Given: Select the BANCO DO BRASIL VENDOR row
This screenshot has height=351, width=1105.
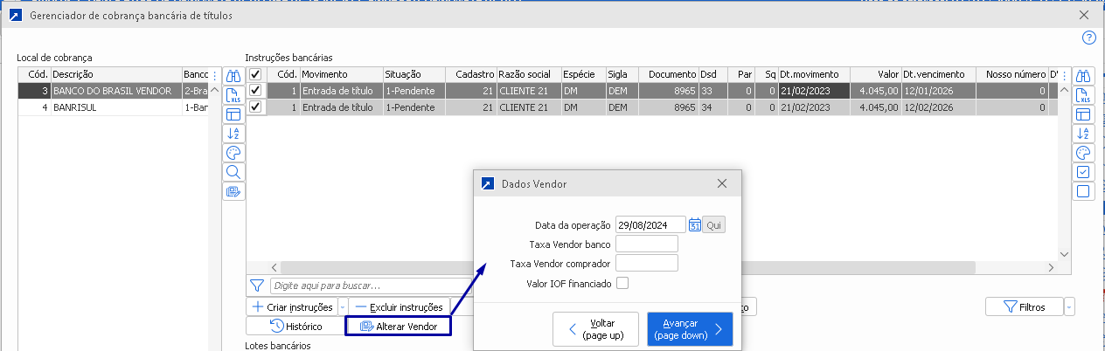Looking at the screenshot, I should tap(113, 90).
